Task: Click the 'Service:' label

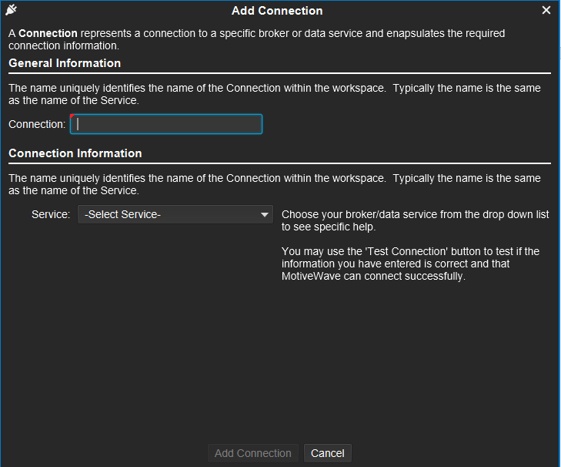Action: [x=51, y=214]
